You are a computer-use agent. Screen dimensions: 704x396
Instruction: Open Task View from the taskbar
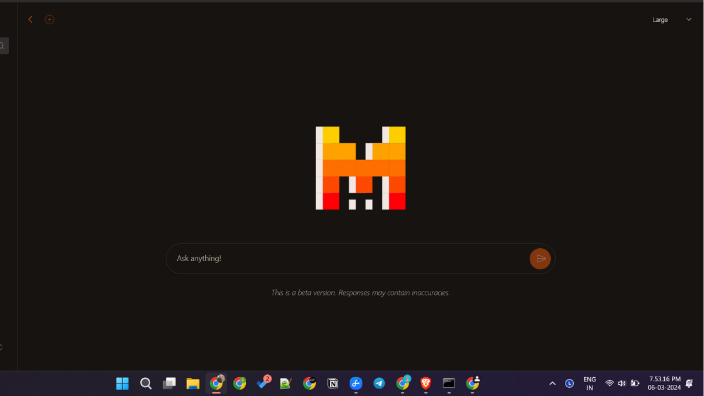coord(170,384)
